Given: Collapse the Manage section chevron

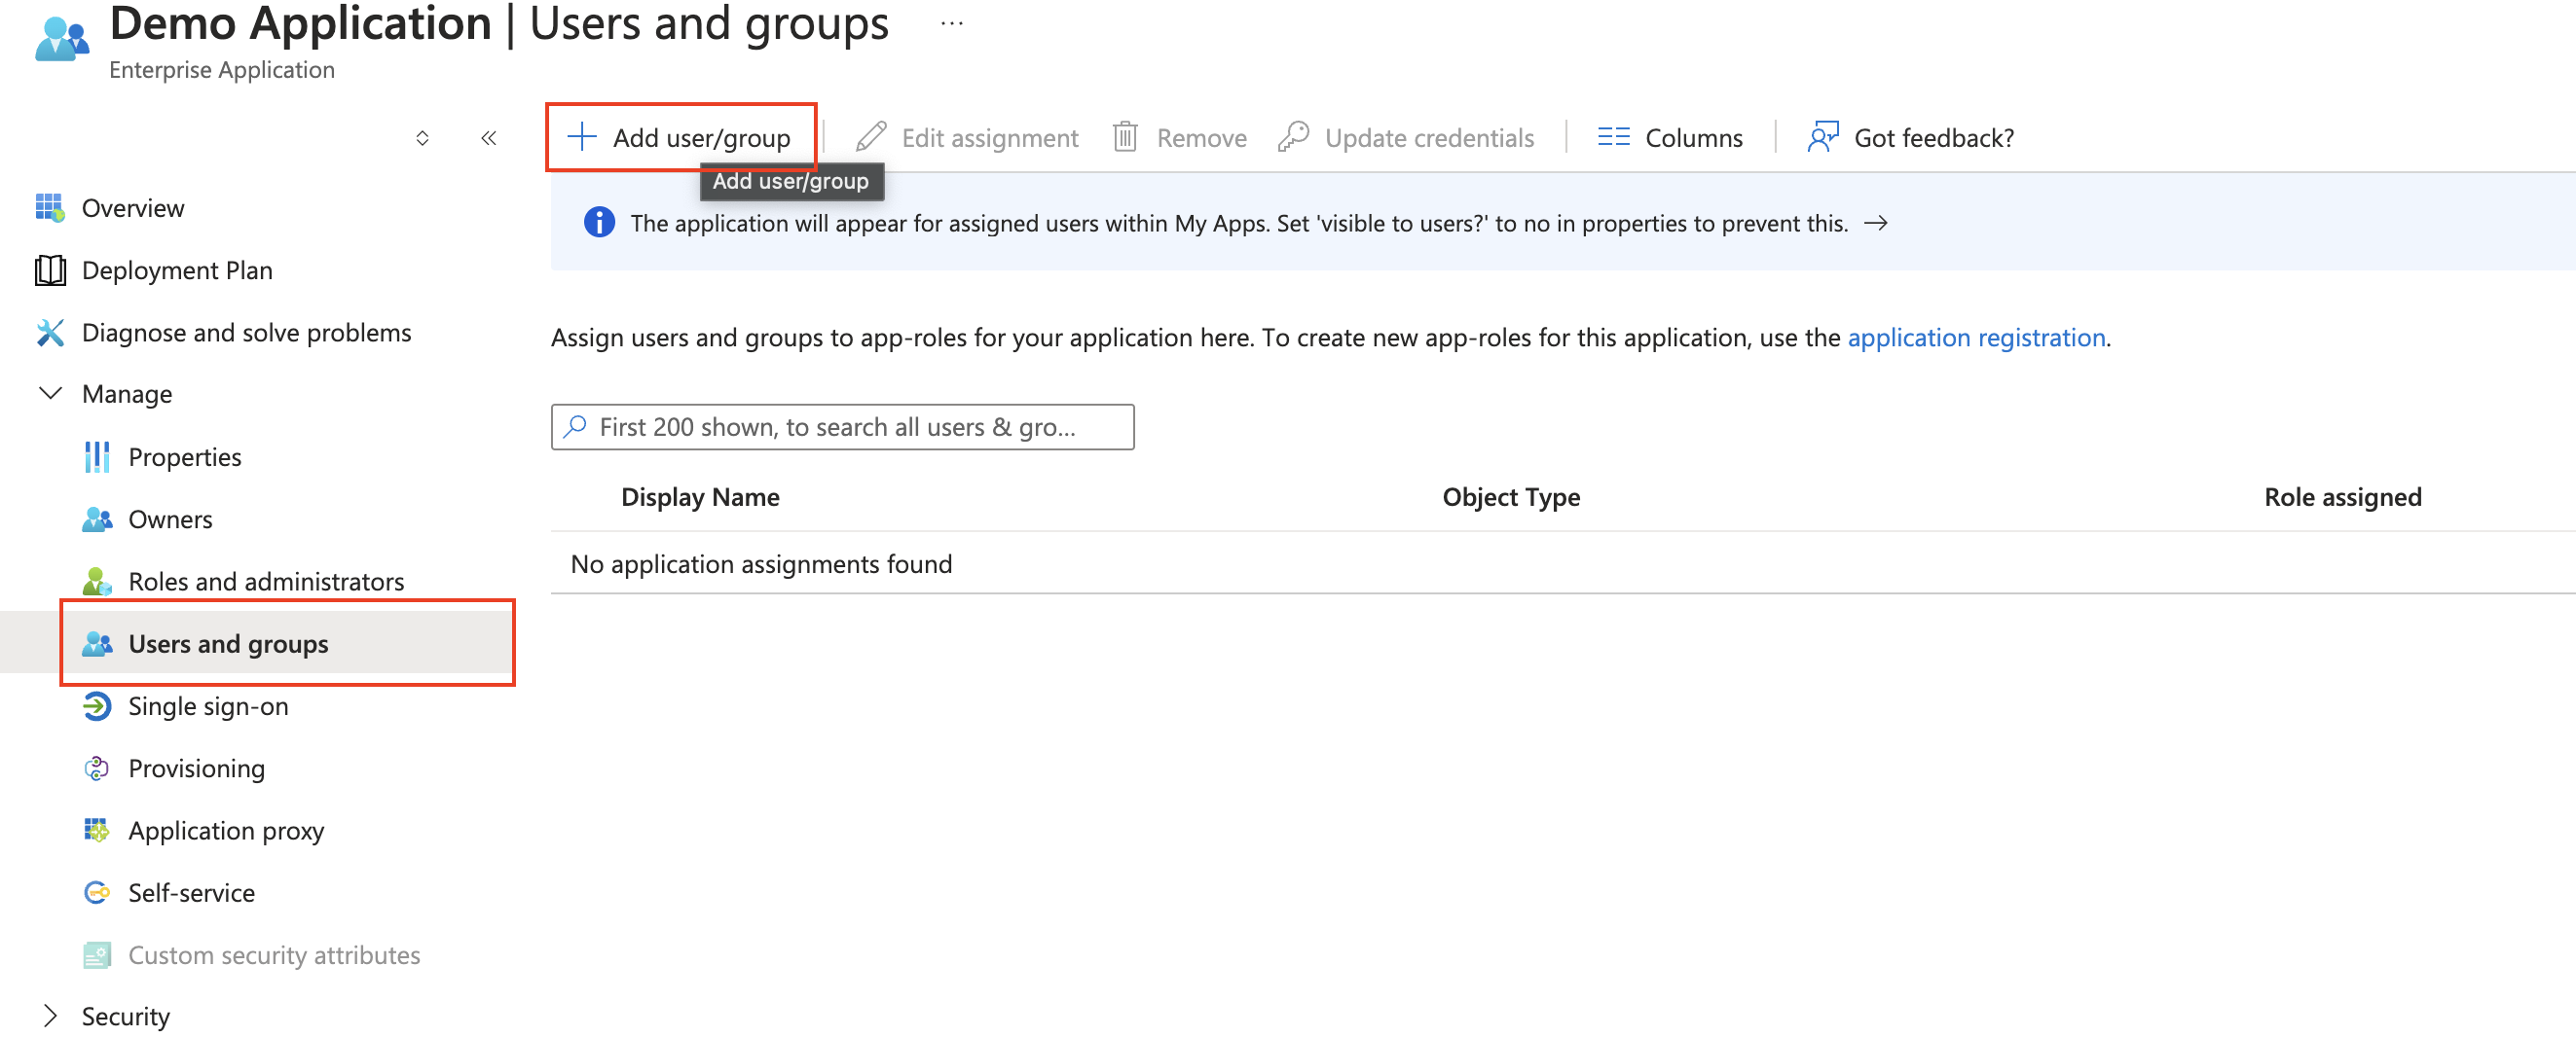Looking at the screenshot, I should (x=50, y=394).
